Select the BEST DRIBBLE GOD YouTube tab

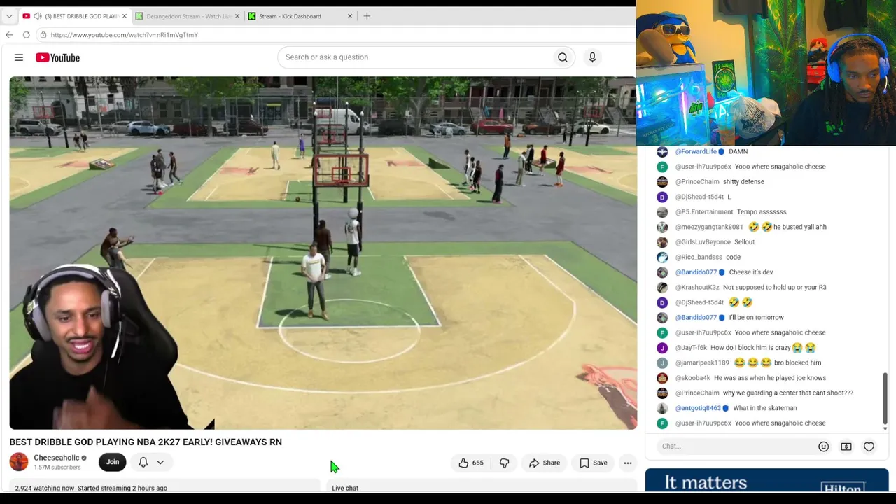75,16
